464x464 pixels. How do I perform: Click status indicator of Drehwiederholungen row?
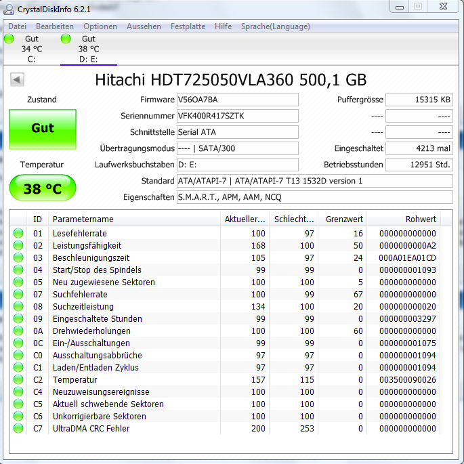pyautogui.click(x=18, y=331)
